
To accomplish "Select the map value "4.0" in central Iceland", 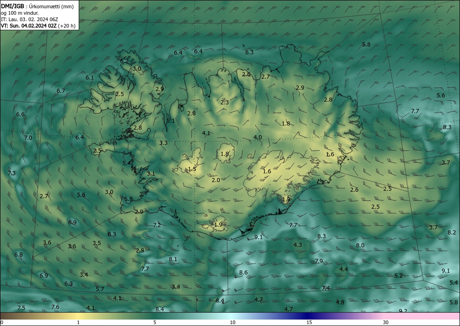I will pyautogui.click(x=258, y=137).
